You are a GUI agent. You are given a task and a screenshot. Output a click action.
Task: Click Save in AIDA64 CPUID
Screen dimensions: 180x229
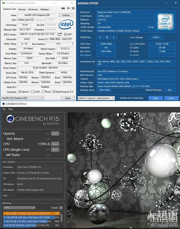[x=156, y=98]
